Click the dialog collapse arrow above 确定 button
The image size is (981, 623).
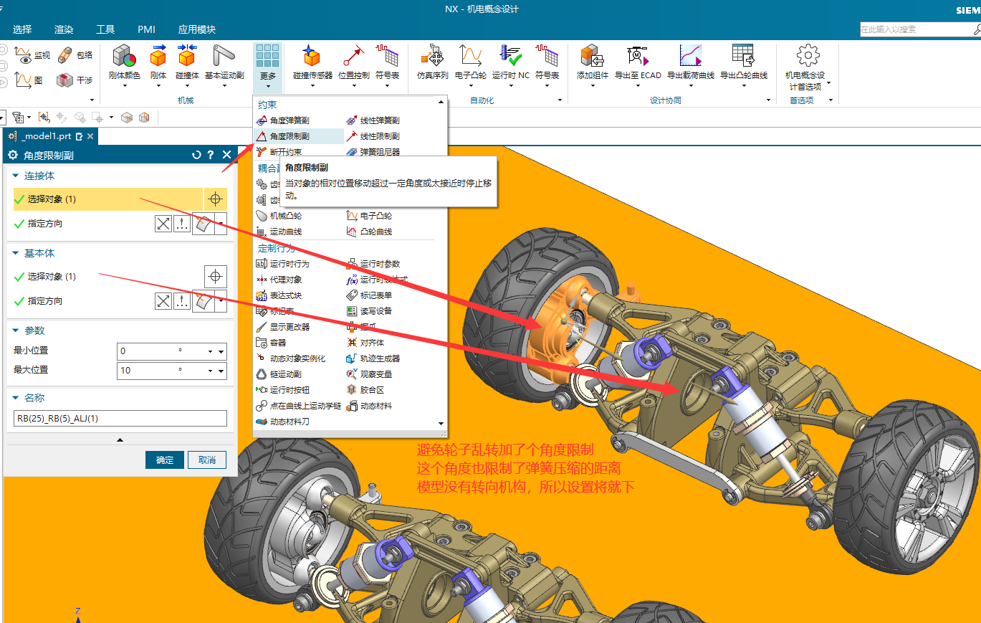click(120, 439)
